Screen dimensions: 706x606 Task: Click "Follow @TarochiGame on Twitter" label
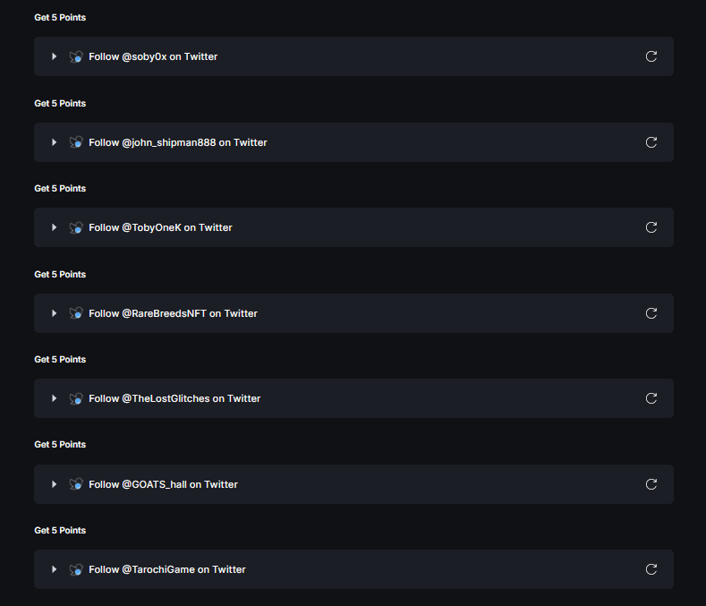[x=166, y=569]
